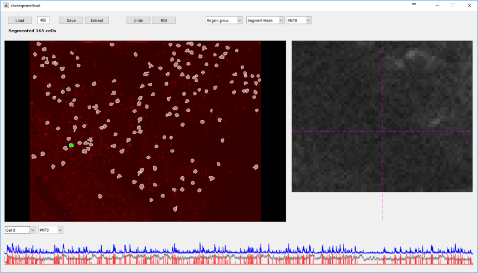
Task: Click the ROI button
Action: coord(163,21)
